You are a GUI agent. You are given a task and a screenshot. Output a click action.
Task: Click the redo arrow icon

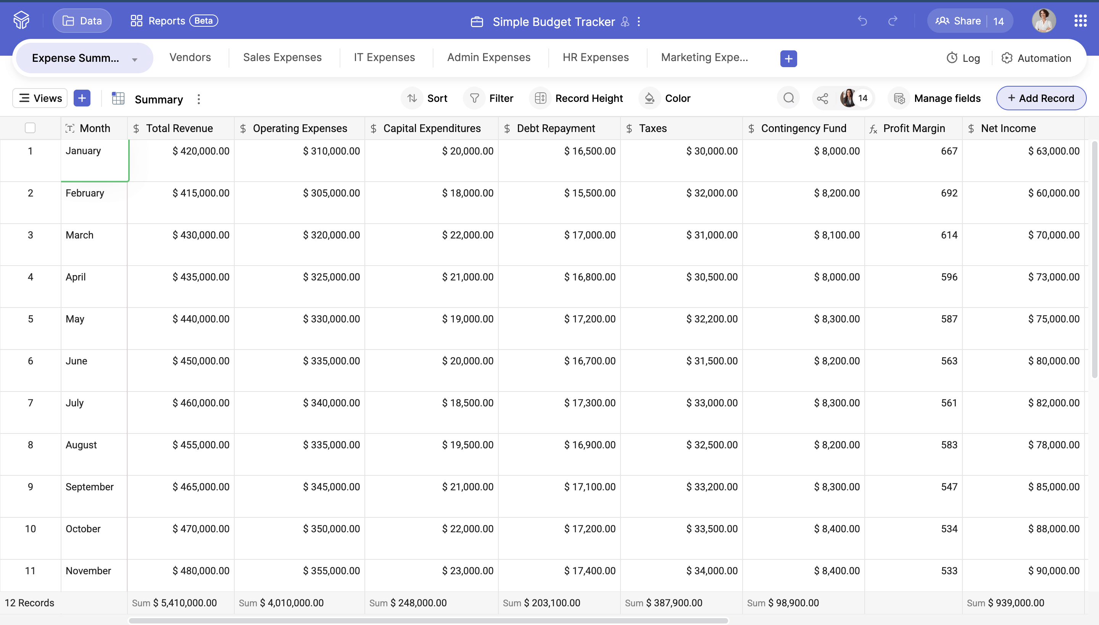[893, 21]
